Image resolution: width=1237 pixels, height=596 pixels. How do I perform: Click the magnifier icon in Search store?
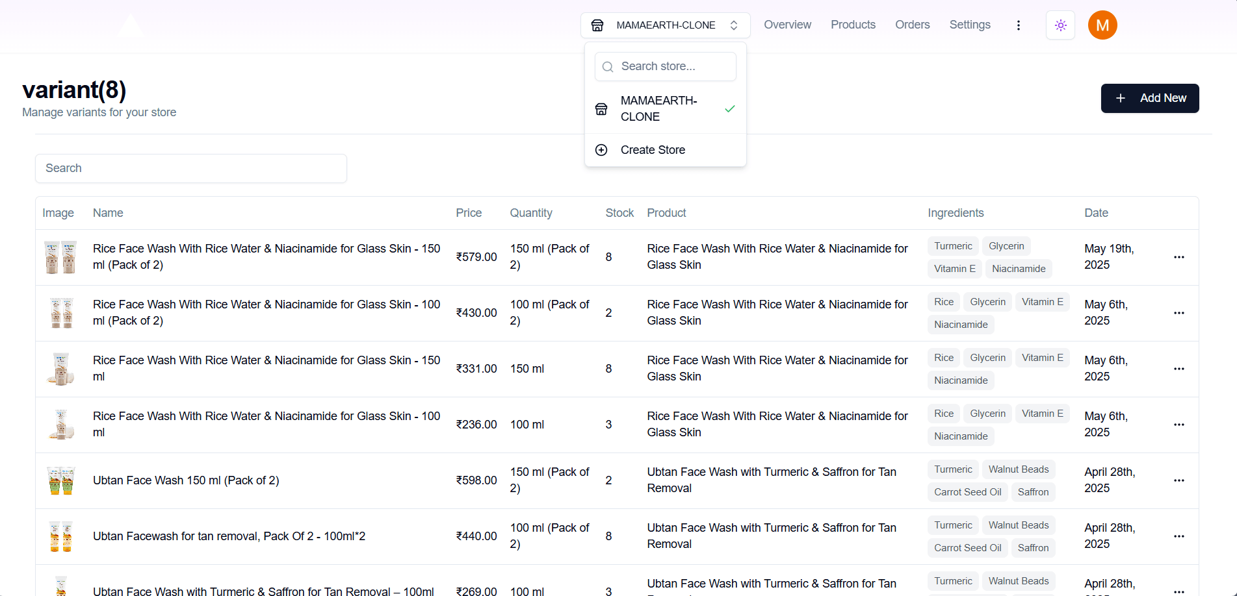(608, 67)
